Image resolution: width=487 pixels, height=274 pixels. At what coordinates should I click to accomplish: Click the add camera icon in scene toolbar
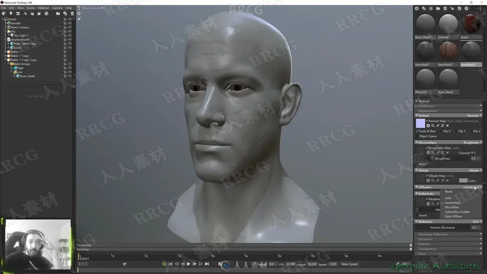18,13
